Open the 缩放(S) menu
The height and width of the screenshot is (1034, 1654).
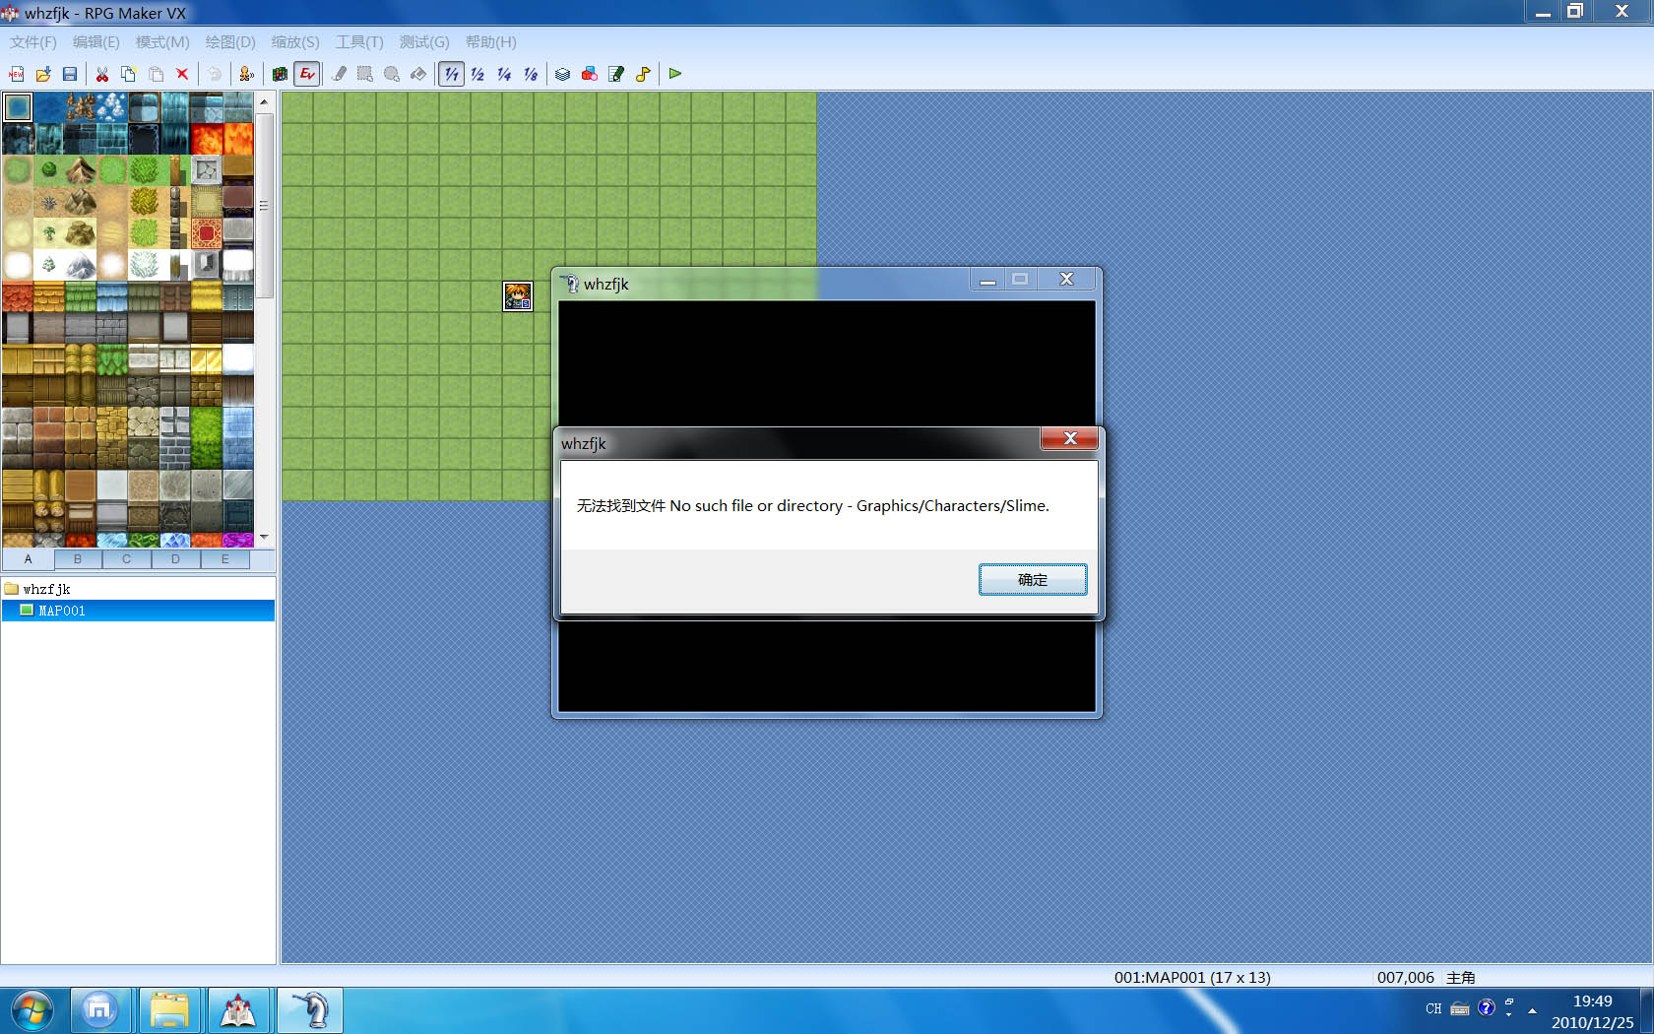[295, 42]
